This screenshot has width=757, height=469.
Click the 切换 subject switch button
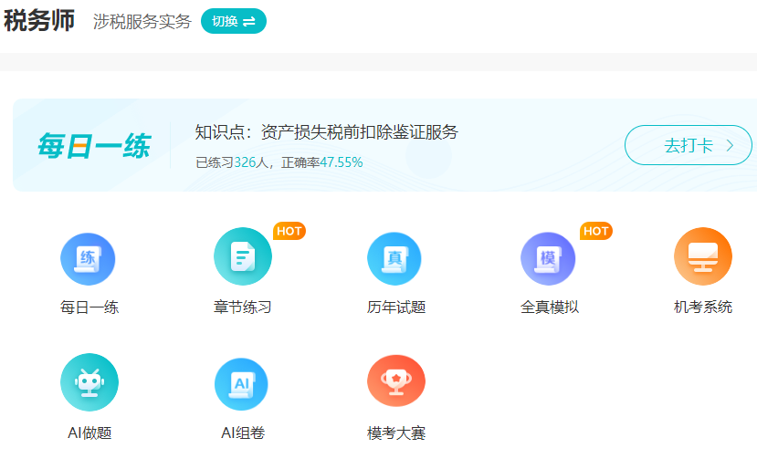pyautogui.click(x=234, y=21)
